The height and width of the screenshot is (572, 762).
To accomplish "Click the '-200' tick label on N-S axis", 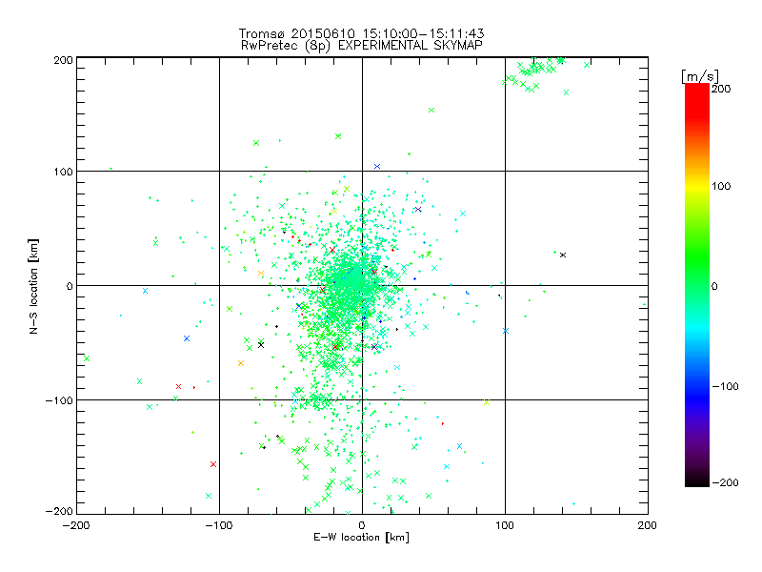I will [x=59, y=511].
